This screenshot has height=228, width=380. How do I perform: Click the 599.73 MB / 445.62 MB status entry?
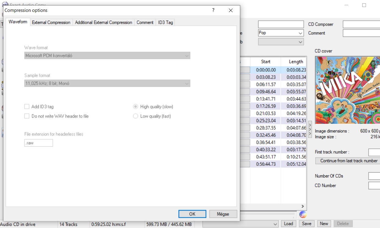tap(169, 224)
